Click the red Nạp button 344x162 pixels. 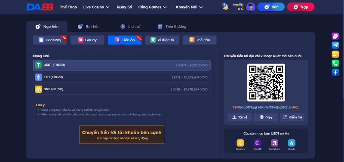click(301, 7)
